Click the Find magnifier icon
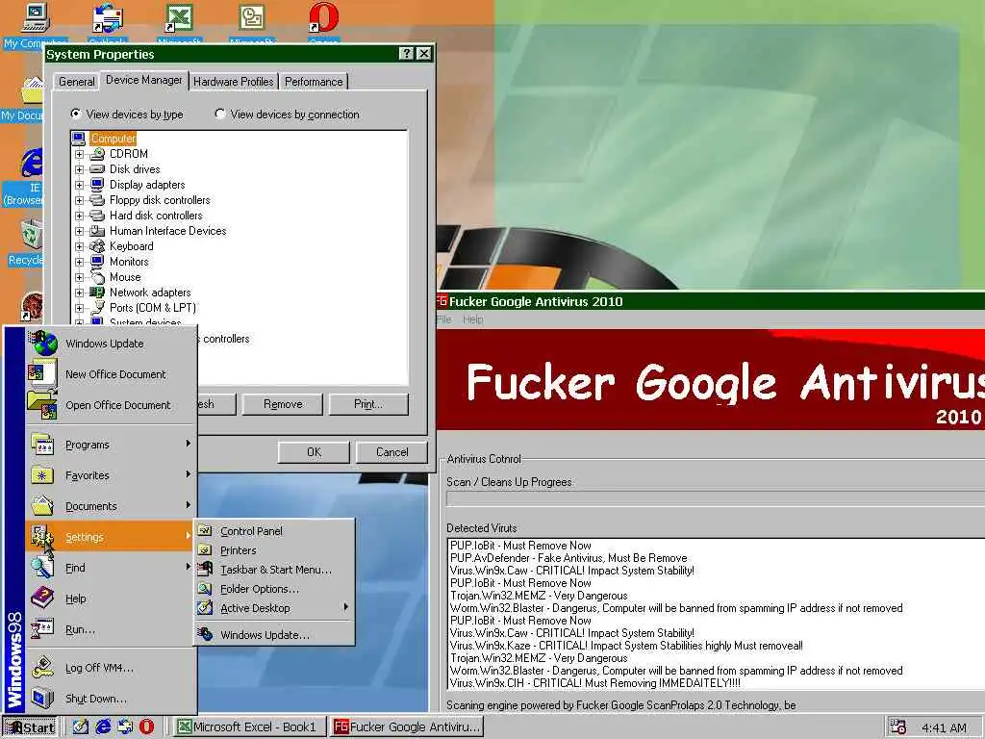The image size is (985, 739). click(x=42, y=568)
